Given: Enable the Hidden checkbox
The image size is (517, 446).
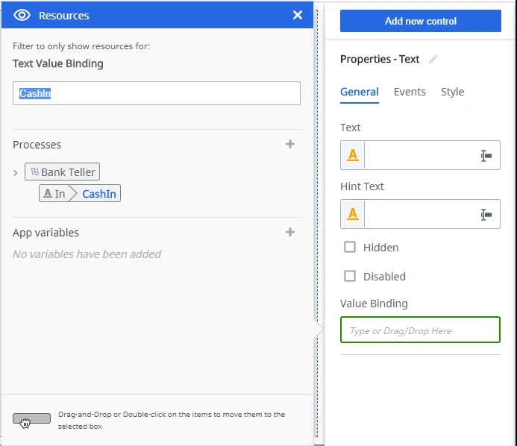Looking at the screenshot, I should pos(350,247).
